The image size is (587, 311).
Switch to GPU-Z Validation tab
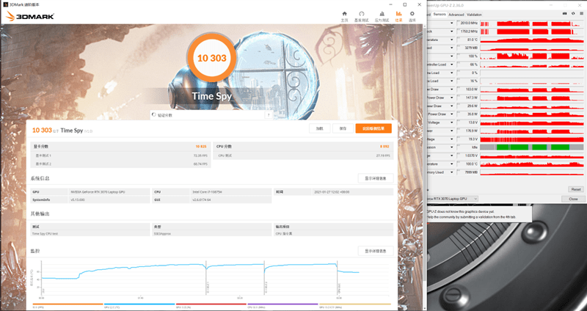point(474,15)
